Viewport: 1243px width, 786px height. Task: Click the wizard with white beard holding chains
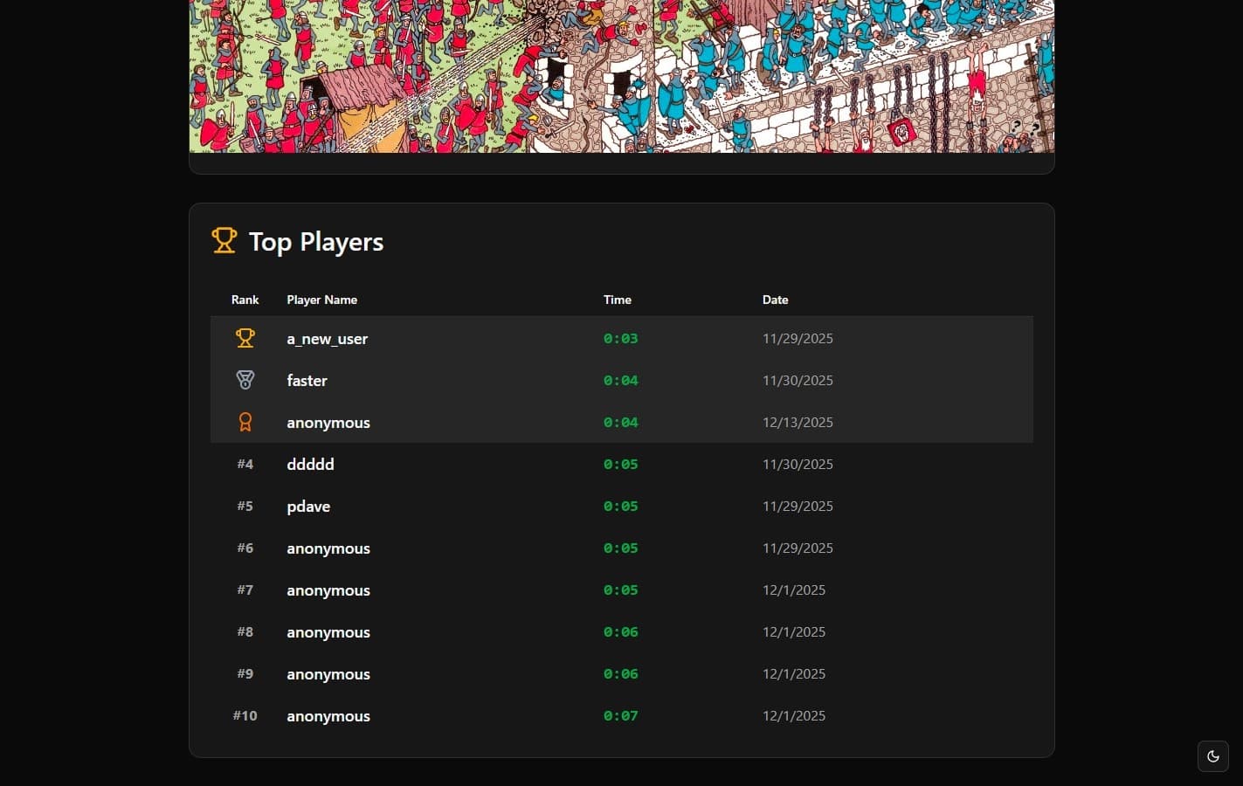point(866,138)
